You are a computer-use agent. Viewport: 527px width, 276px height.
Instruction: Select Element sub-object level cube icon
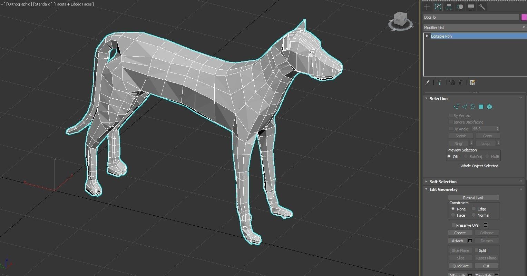(x=489, y=107)
